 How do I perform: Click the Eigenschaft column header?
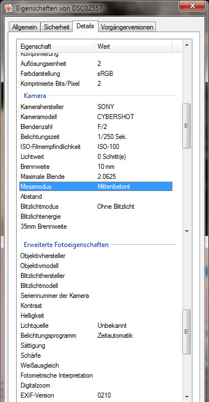tap(55, 47)
